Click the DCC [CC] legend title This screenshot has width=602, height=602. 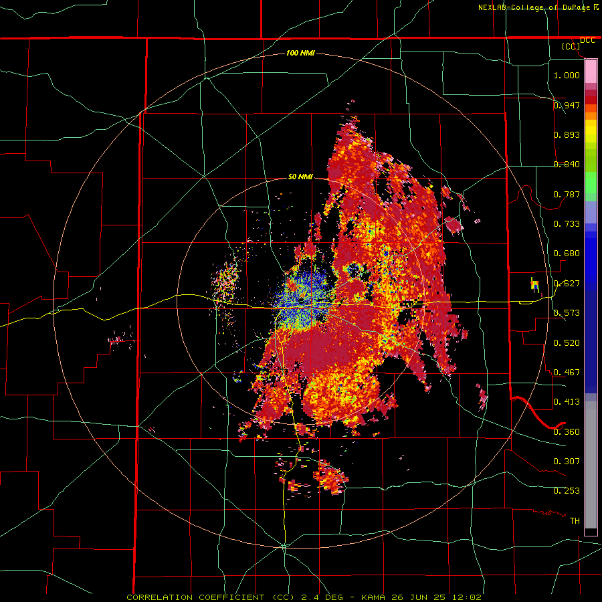pos(579,43)
